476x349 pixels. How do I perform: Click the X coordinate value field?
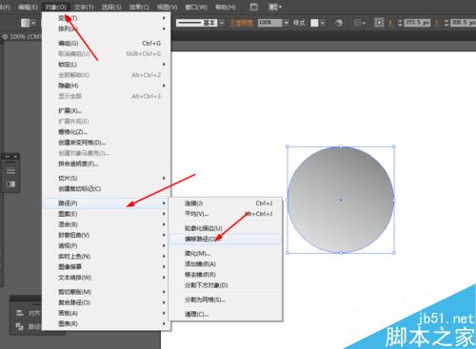click(x=417, y=23)
